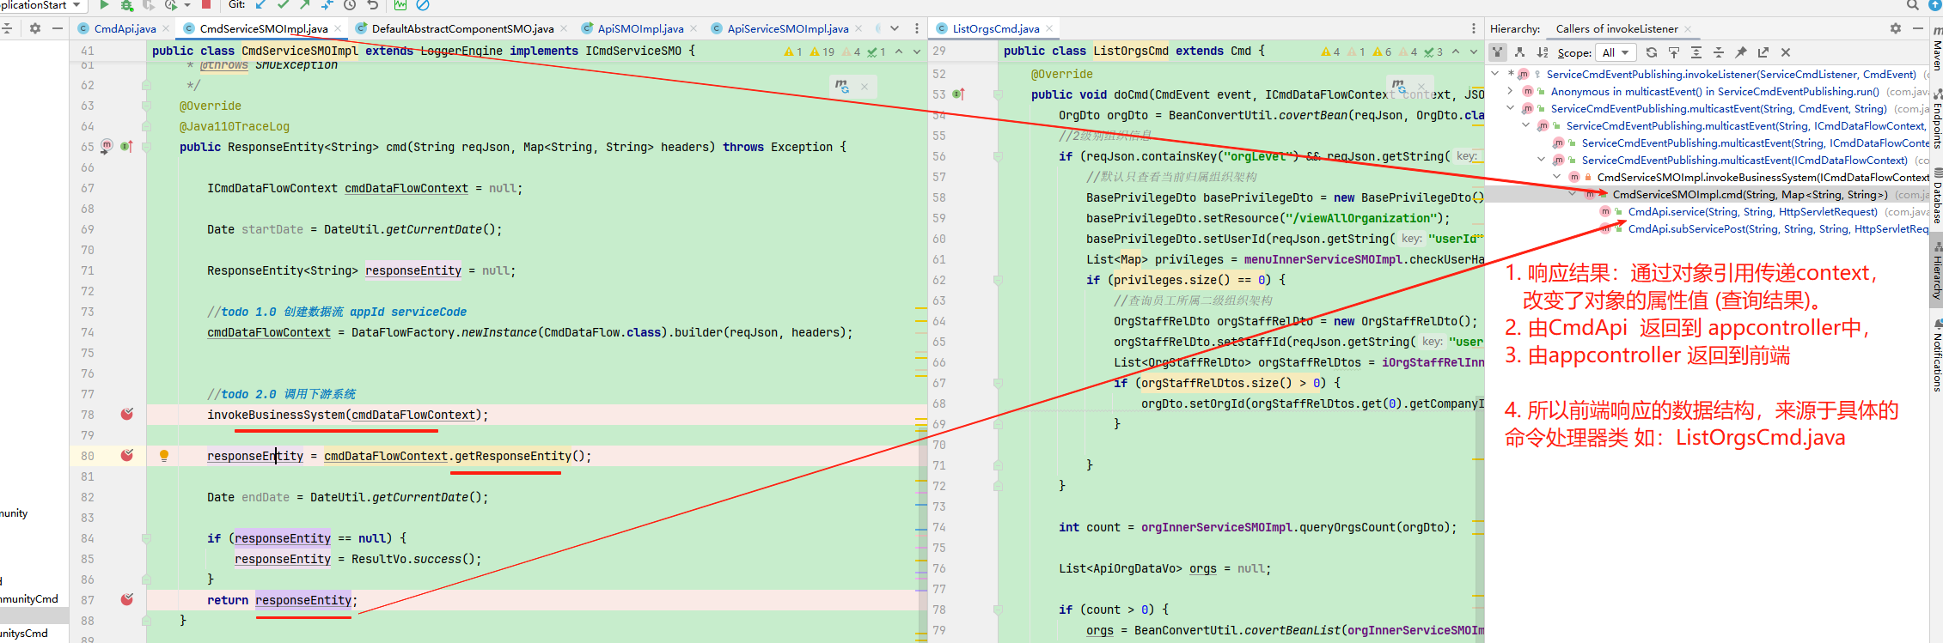Viewport: 1943px width, 643px height.
Task: Select CmdApi.subServicePost row in hierarchy
Action: pos(1778,228)
